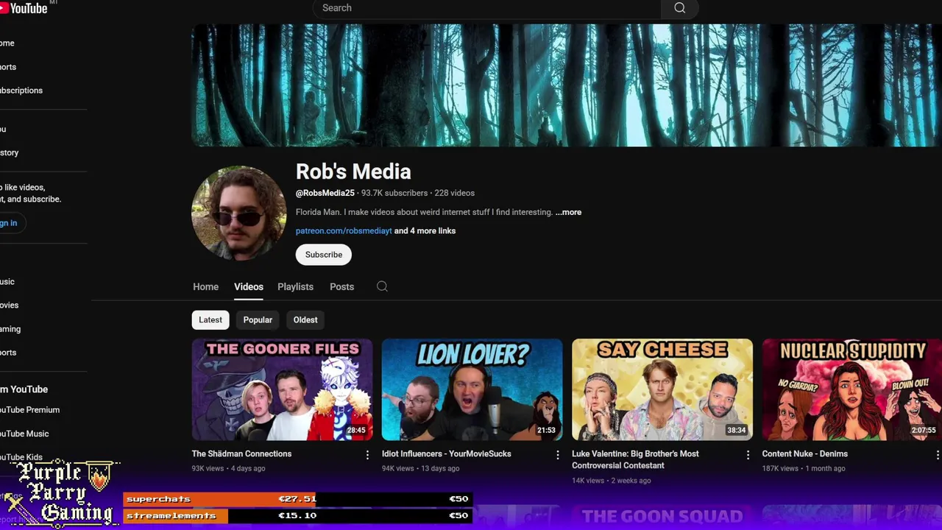The height and width of the screenshot is (530, 942).
Task: Open options menu for The Shädman Connections
Action: (367, 455)
